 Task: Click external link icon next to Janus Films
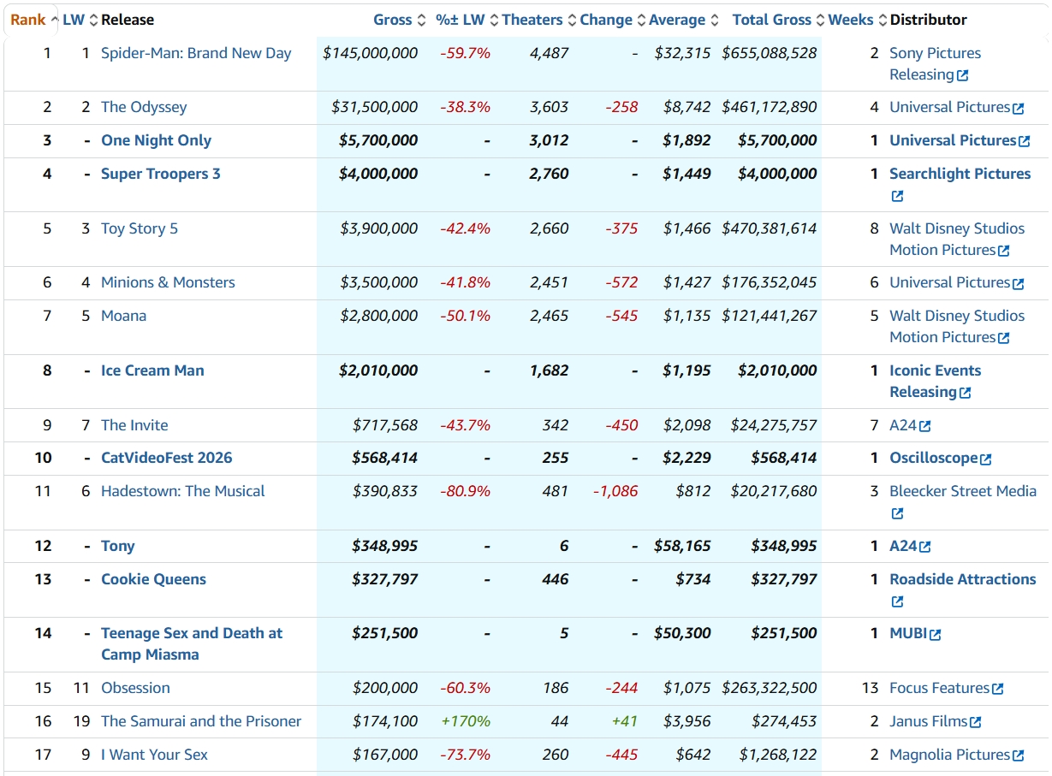point(976,722)
